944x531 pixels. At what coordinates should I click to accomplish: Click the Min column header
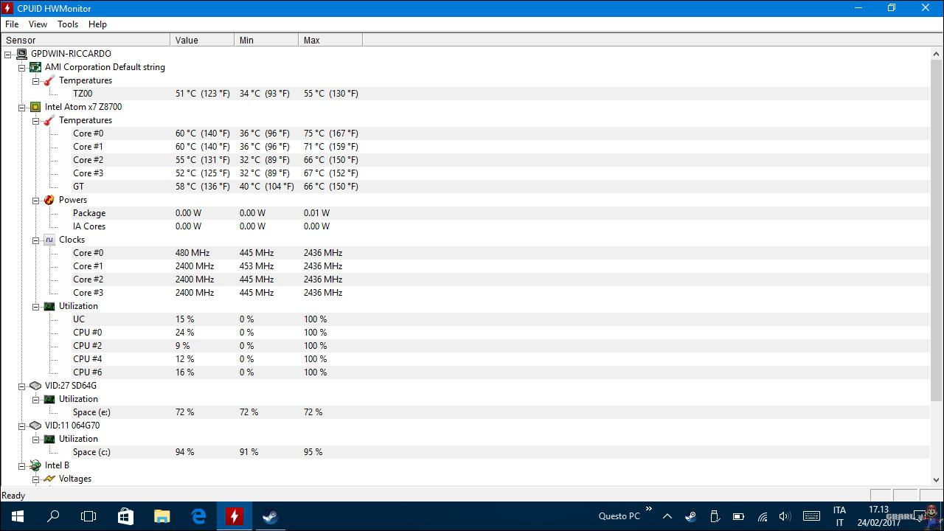(x=266, y=41)
